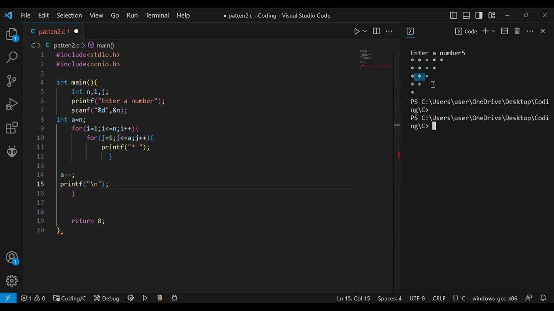Open the File menu
This screenshot has width=554, height=311.
[x=26, y=15]
